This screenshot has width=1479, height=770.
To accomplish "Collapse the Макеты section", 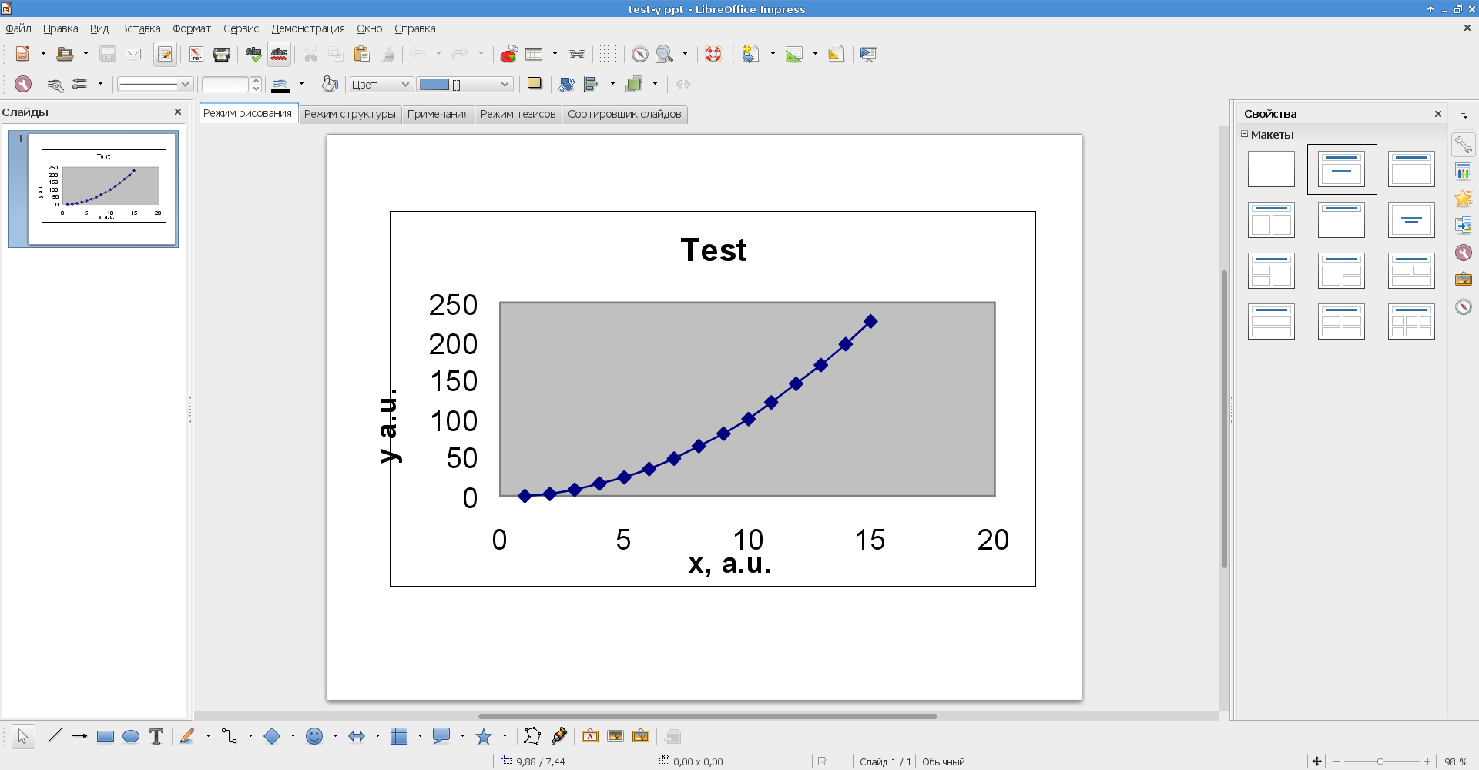I will coord(1244,135).
